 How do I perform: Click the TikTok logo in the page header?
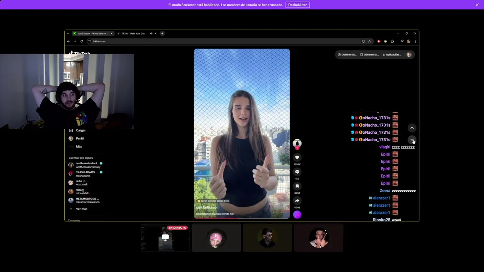[x=80, y=53]
